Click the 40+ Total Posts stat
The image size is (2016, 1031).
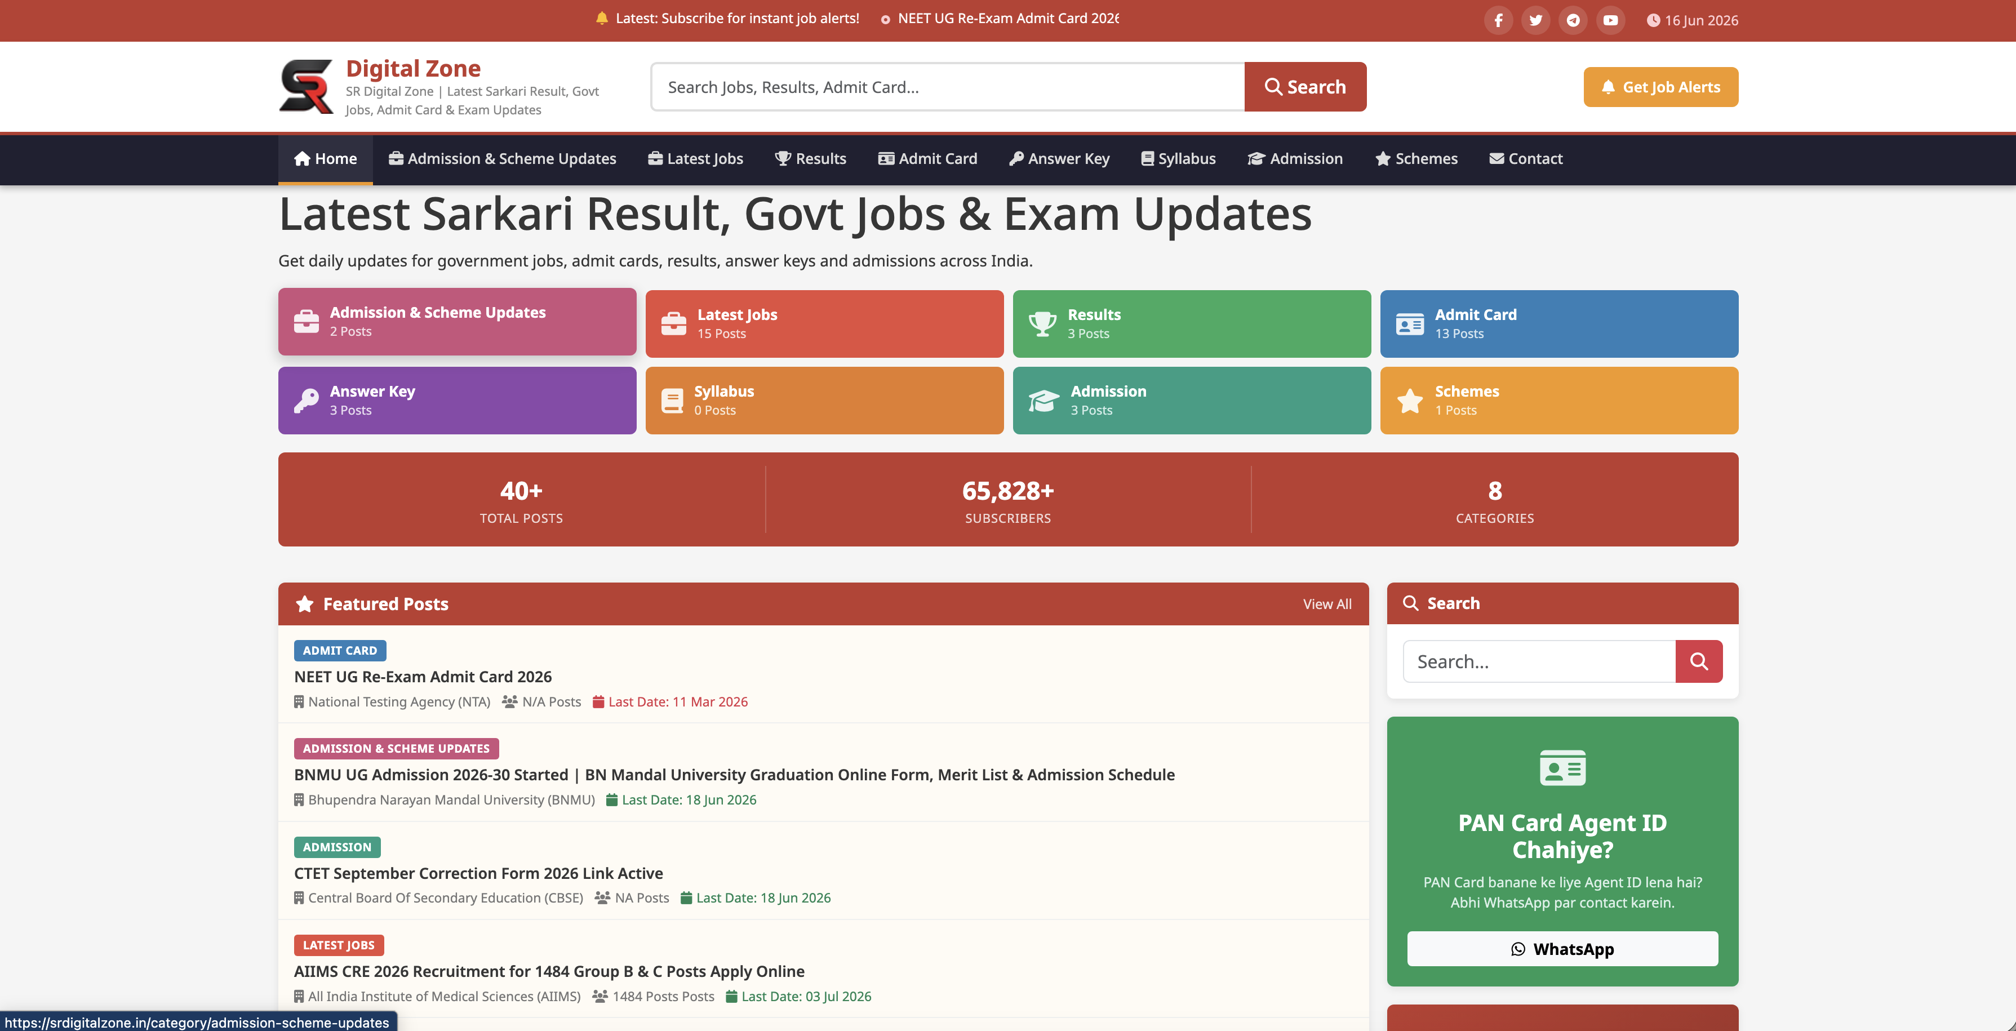pyautogui.click(x=521, y=501)
